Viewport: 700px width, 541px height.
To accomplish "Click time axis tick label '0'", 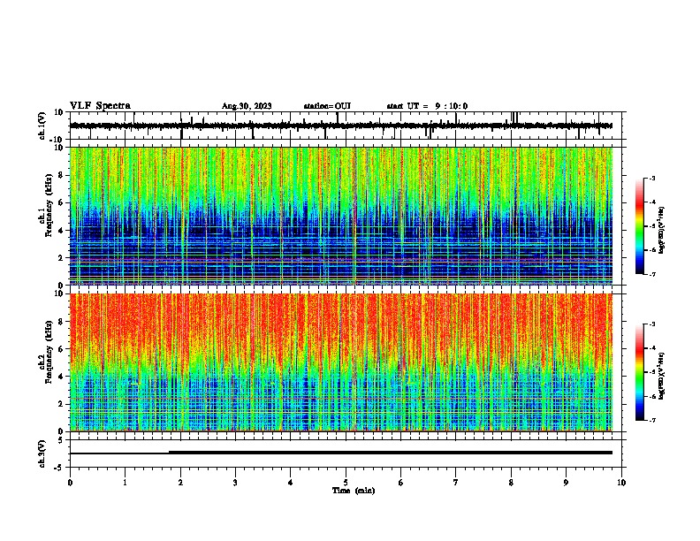I will click(70, 483).
